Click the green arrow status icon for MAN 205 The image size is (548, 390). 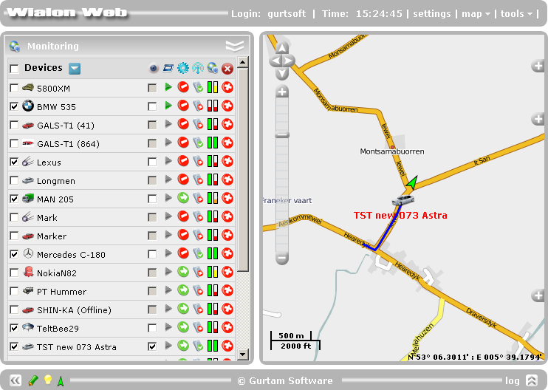coord(183,198)
